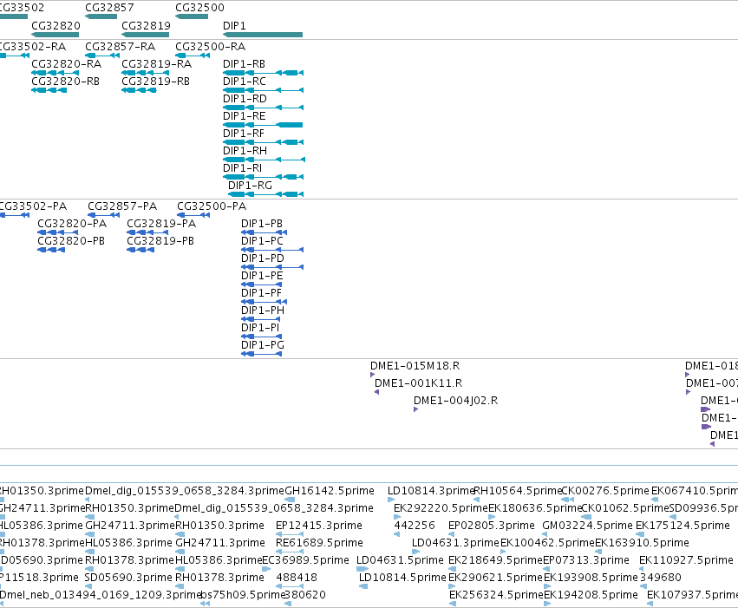738x608 pixels.
Task: Click protein label CG32500-PA
Action: (x=212, y=206)
